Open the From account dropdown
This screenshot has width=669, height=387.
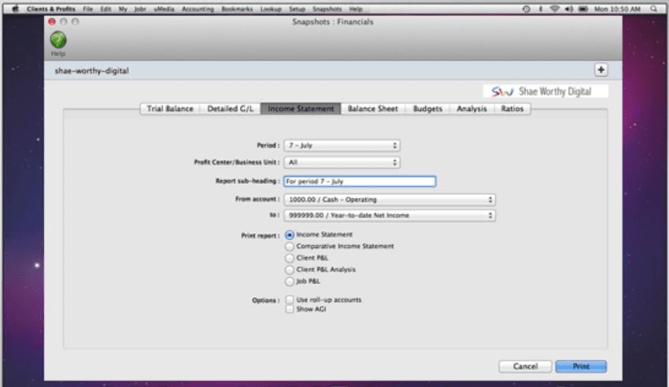tap(389, 199)
